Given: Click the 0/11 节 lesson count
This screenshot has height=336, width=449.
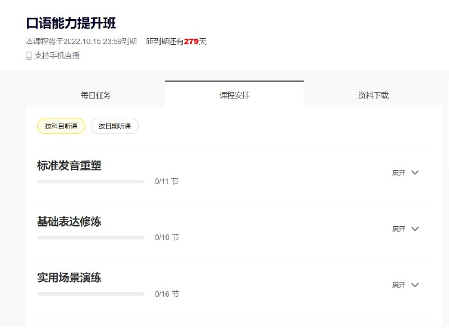Looking at the screenshot, I should [167, 181].
